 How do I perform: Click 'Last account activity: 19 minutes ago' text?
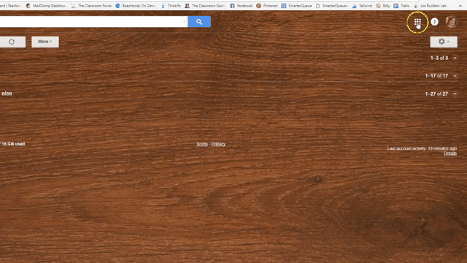[x=422, y=148]
